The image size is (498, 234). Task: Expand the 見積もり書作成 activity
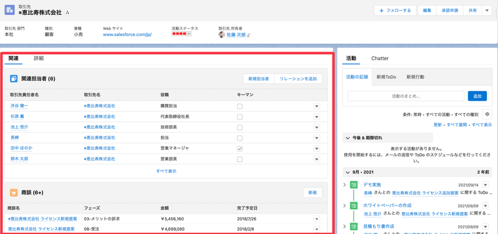click(345, 226)
